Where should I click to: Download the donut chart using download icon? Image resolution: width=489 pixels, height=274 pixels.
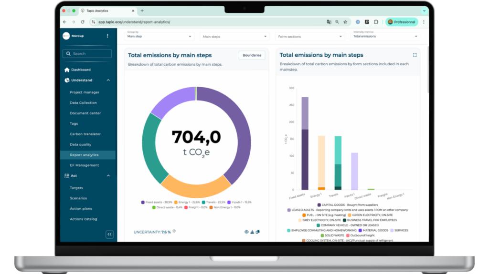tap(252, 232)
